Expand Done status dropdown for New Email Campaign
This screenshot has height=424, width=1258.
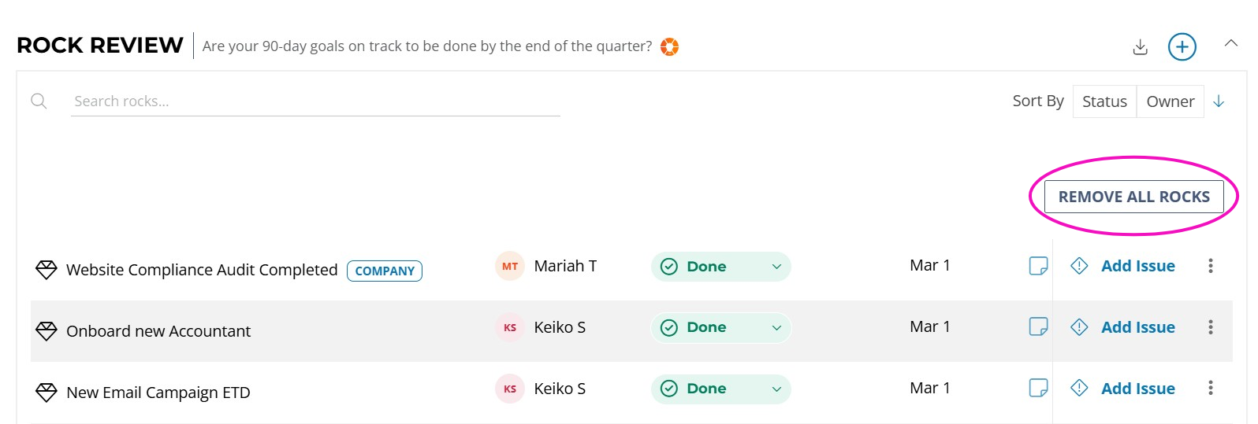721,389
